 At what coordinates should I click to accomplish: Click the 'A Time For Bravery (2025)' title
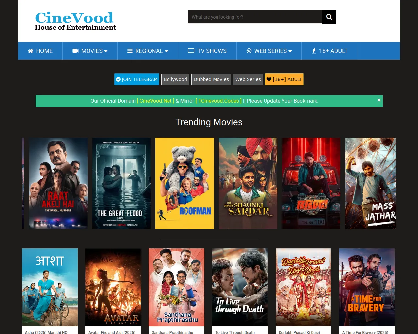coord(365,332)
